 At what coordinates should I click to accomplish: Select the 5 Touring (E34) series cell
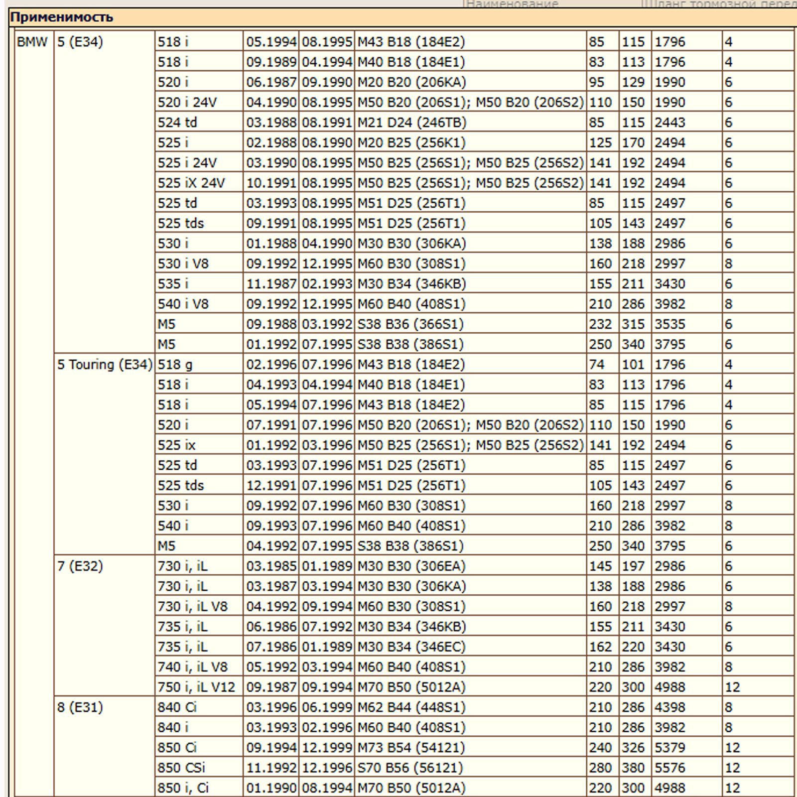click(104, 365)
